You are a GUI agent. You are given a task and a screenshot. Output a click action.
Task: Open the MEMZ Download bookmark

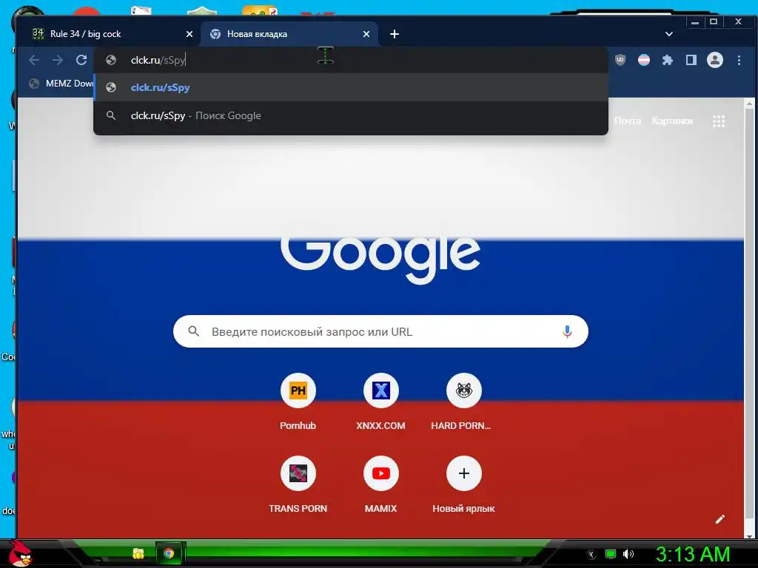click(x=61, y=84)
